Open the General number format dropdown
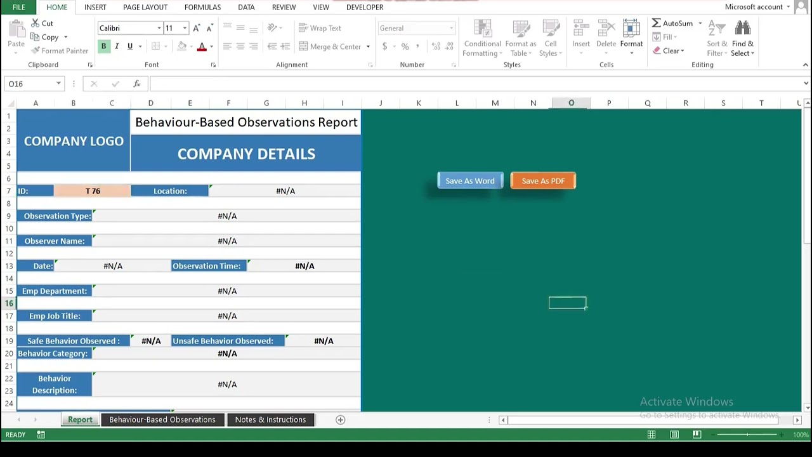812x457 pixels. (x=451, y=29)
